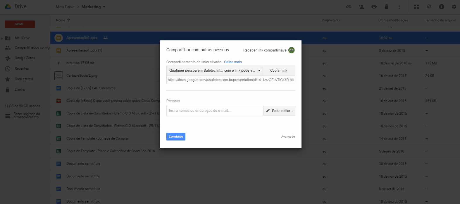
Task: Expand the Meu Drive tree arrow in sidebar
Action: tap(2, 38)
